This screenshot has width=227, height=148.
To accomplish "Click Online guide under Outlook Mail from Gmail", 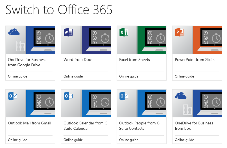I will pyautogui.click(x=18, y=140).
